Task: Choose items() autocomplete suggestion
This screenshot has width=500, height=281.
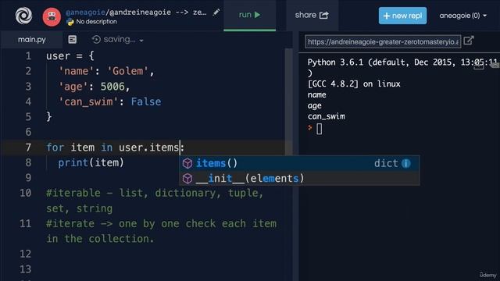Action: [x=299, y=163]
